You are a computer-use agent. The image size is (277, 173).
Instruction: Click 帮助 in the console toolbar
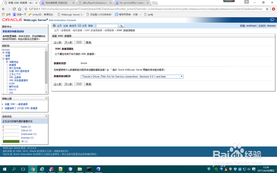pyautogui.click(x=91, y=26)
